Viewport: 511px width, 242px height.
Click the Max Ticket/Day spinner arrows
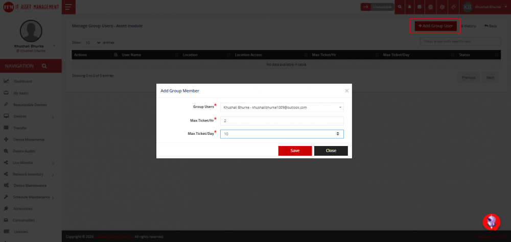pos(338,134)
